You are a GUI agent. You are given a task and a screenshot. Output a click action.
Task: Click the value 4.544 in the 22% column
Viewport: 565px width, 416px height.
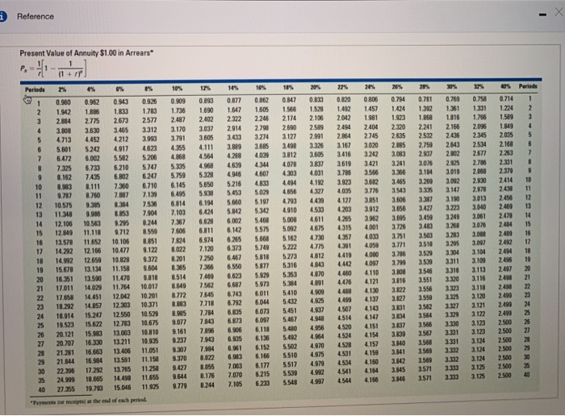click(345, 381)
